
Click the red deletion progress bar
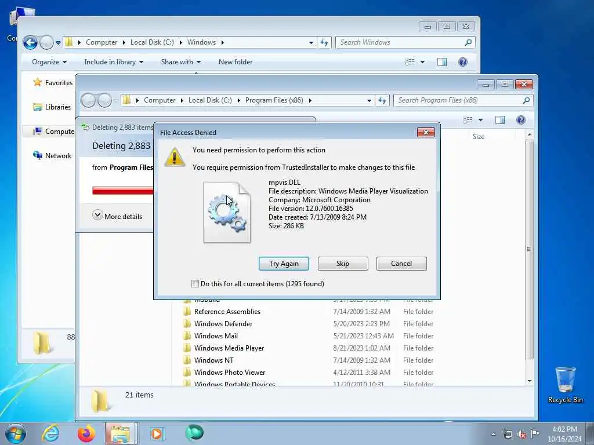click(x=123, y=190)
